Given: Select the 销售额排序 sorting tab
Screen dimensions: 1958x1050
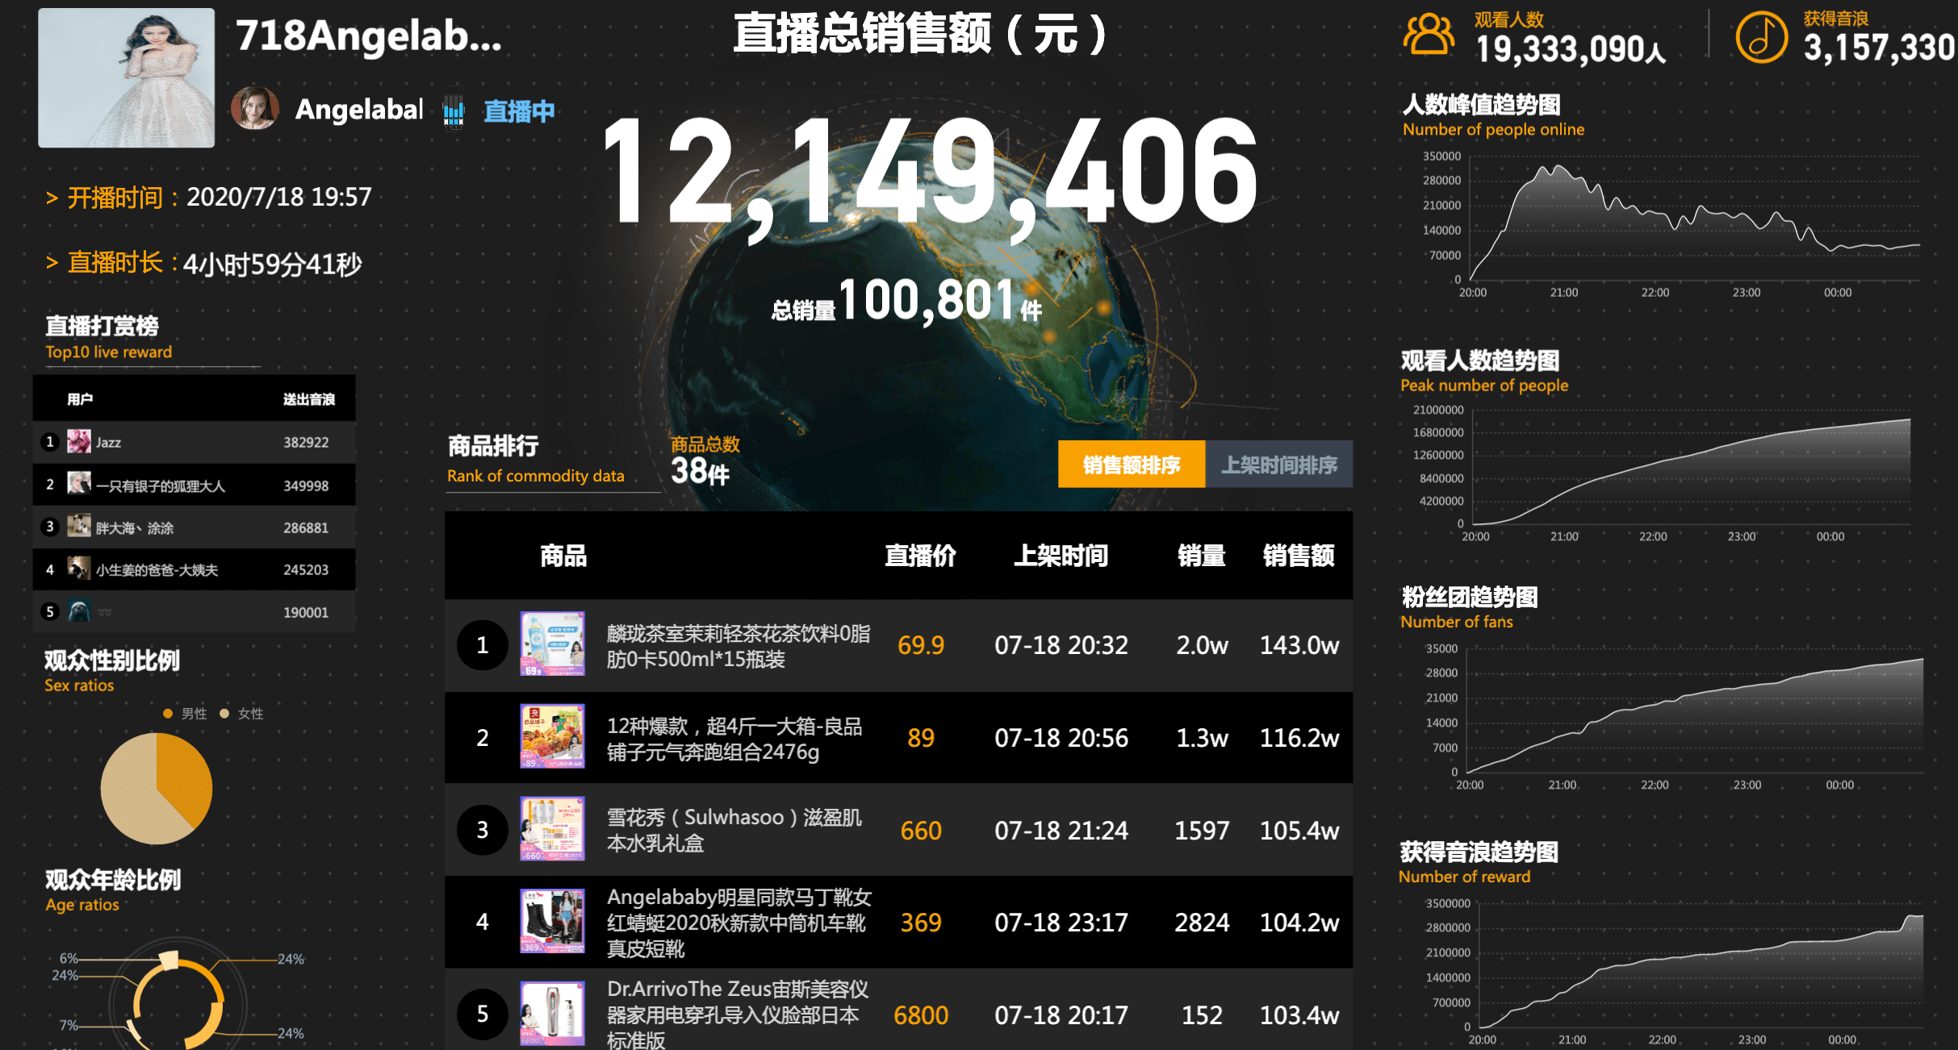Looking at the screenshot, I should click(1131, 465).
